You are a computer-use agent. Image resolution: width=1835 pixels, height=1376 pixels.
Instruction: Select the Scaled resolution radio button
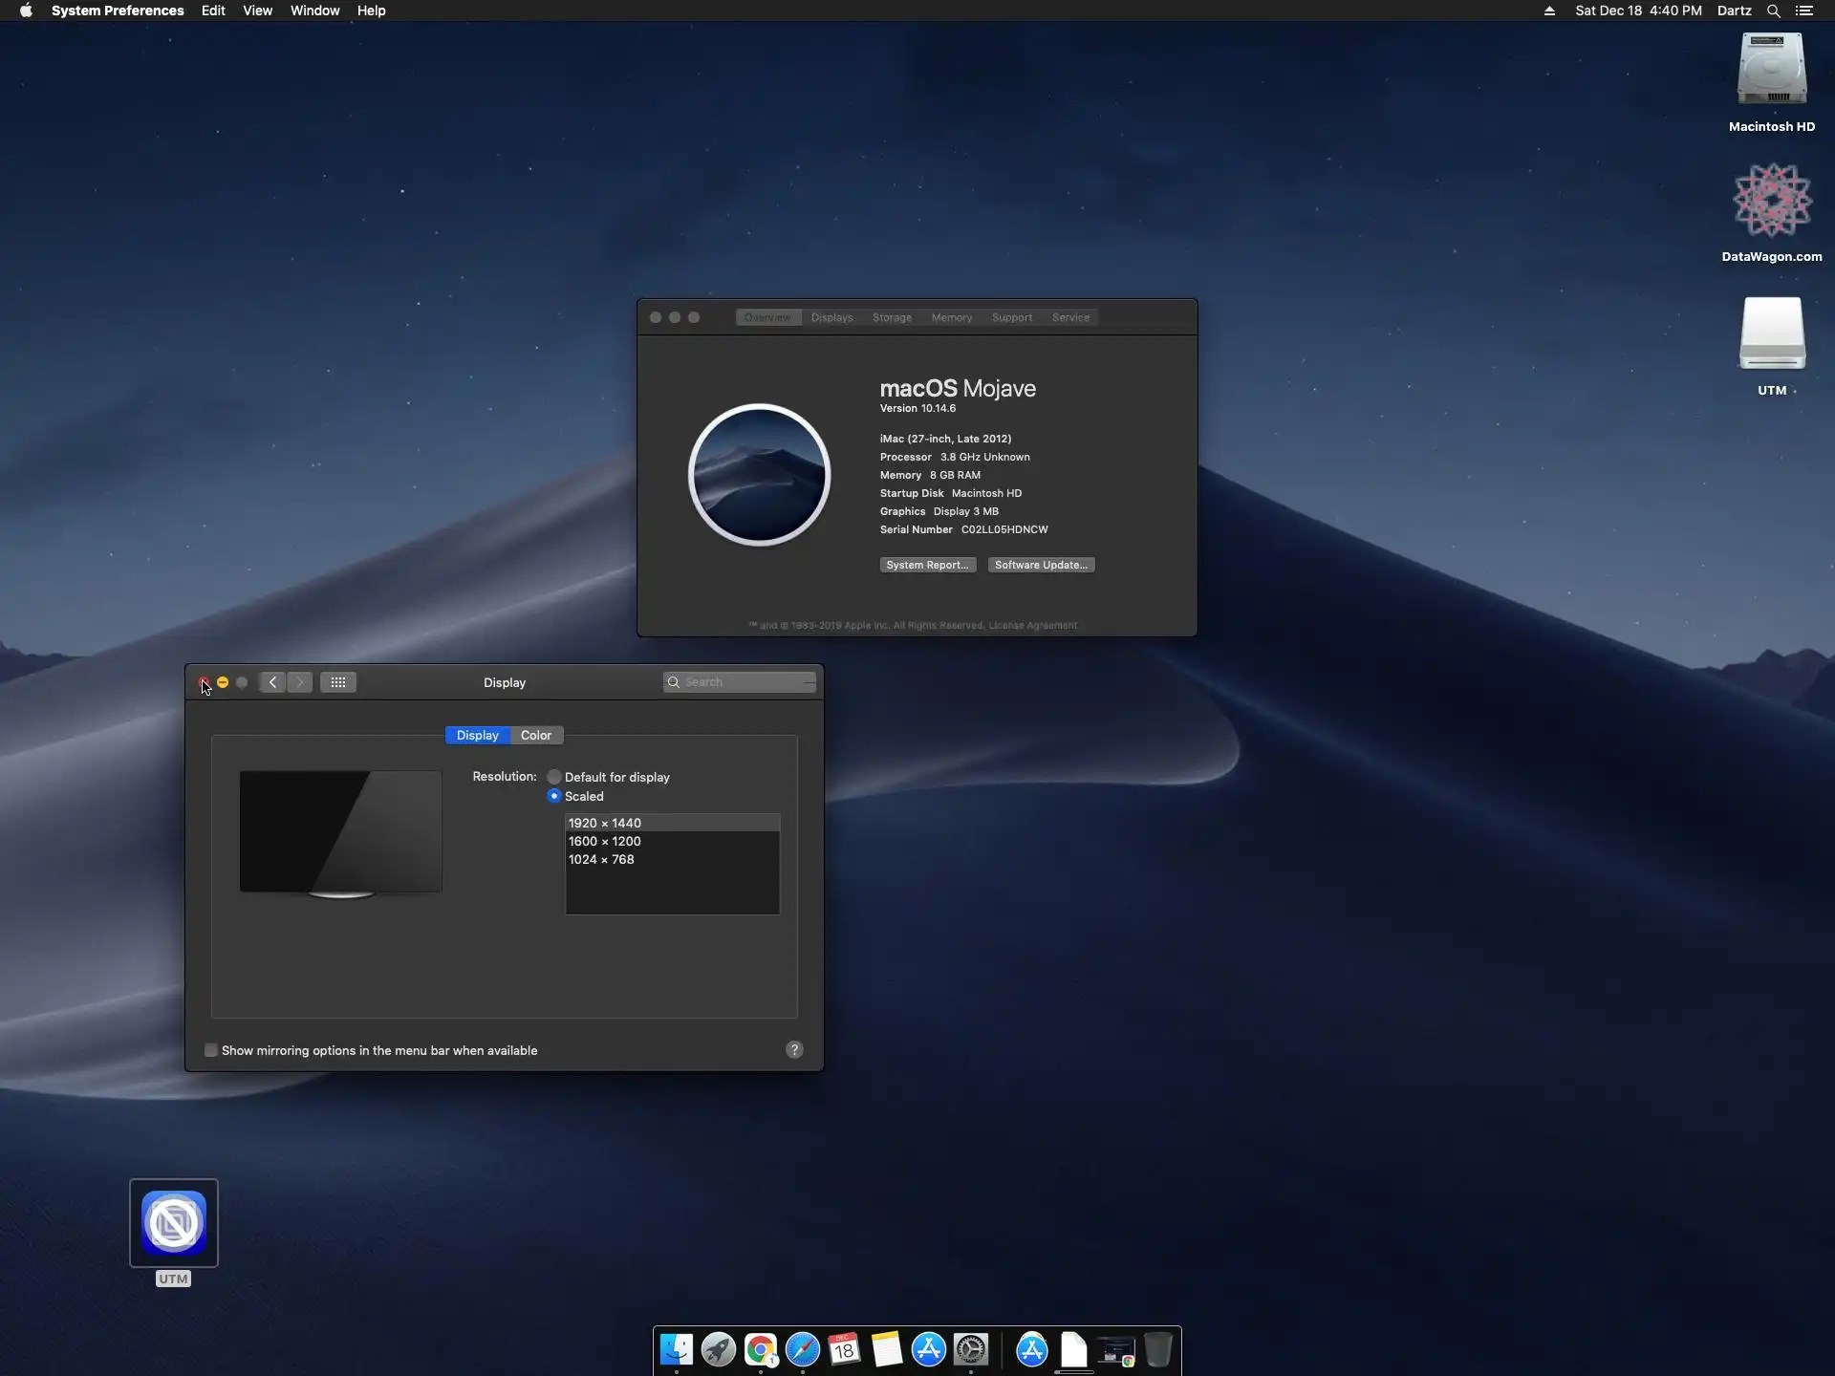click(x=554, y=796)
